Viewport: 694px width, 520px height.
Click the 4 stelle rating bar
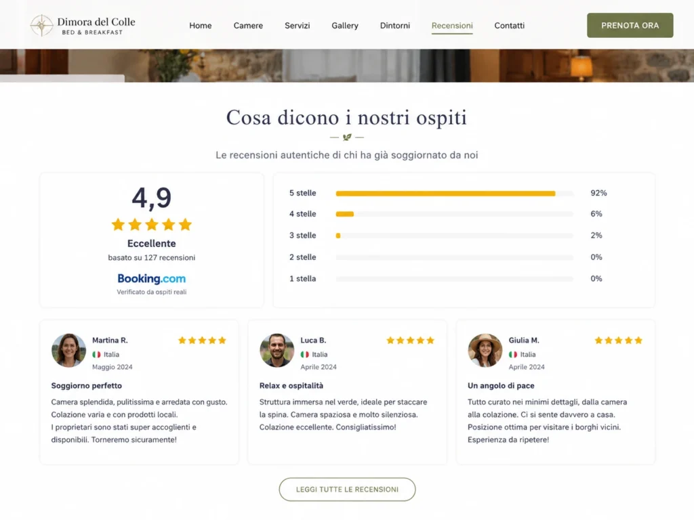point(455,214)
